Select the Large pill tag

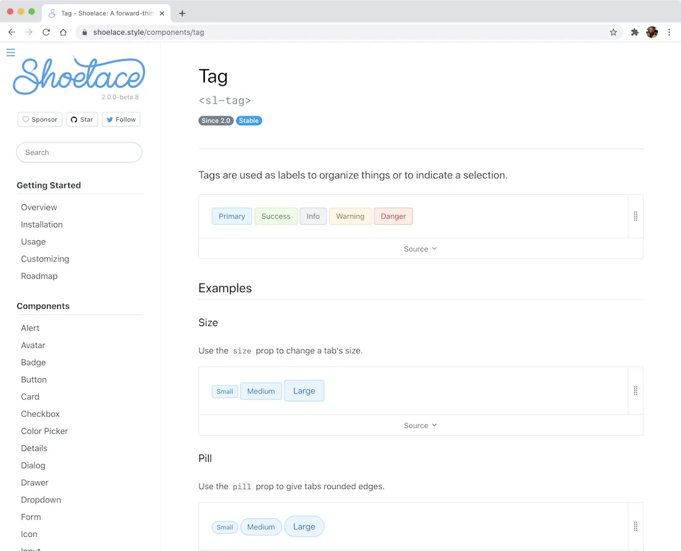point(304,526)
